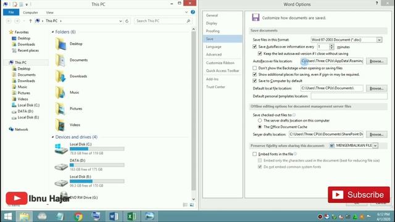Switch to Word on the taskbar
Viewport: 395px width, 222px height.
[114, 216]
